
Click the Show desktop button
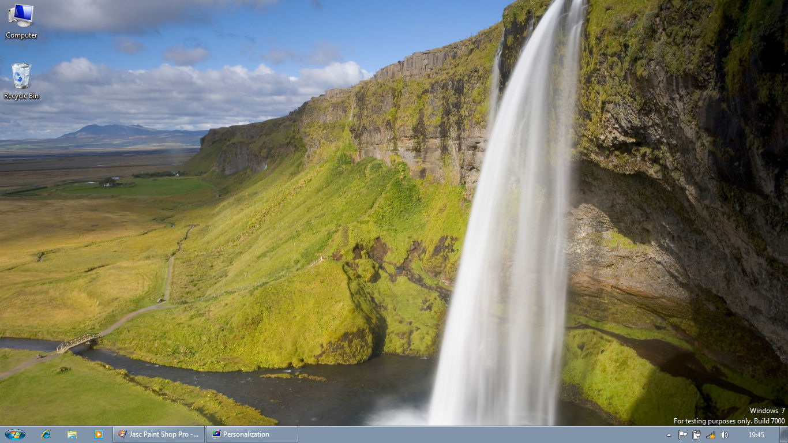(x=783, y=435)
